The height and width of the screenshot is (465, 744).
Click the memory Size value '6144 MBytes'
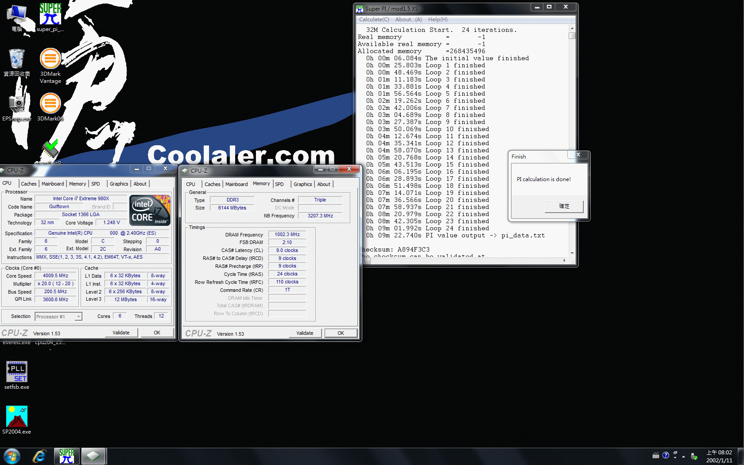pyautogui.click(x=232, y=208)
